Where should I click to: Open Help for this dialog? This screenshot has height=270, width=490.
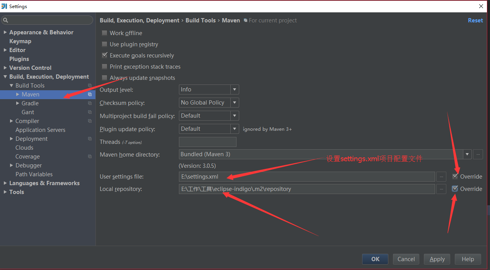(x=468, y=259)
